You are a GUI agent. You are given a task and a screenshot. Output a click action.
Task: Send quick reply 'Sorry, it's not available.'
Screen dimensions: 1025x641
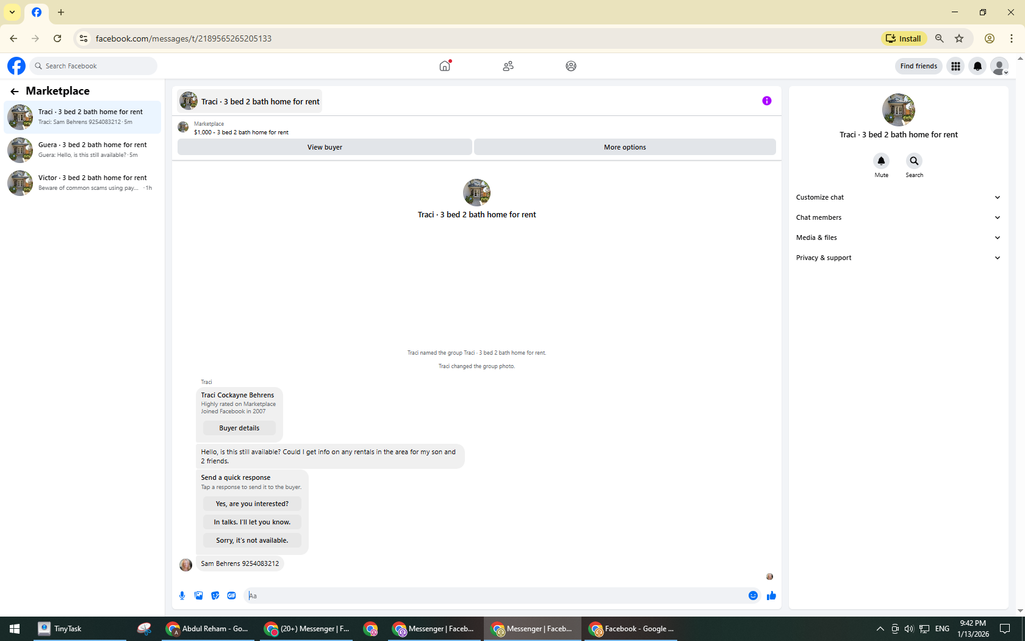[252, 540]
